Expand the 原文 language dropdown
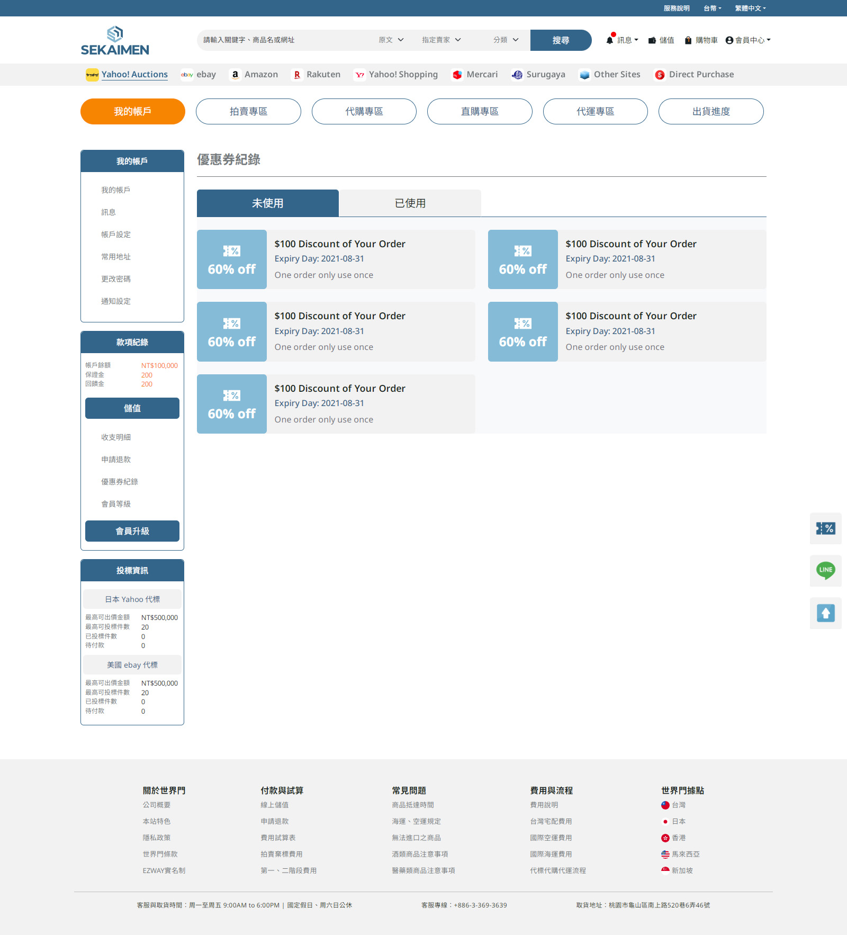The height and width of the screenshot is (935, 847). tap(391, 40)
